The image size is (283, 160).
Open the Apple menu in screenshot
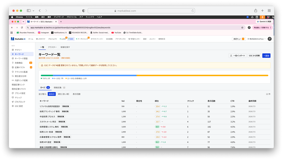point(12,17)
